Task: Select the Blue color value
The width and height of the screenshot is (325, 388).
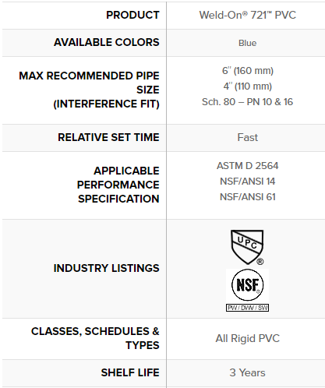Action: (247, 43)
